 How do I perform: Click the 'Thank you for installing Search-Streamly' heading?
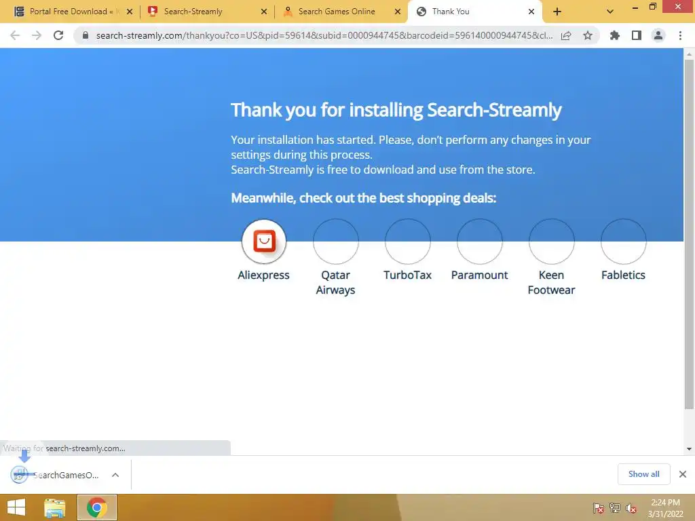(x=396, y=110)
